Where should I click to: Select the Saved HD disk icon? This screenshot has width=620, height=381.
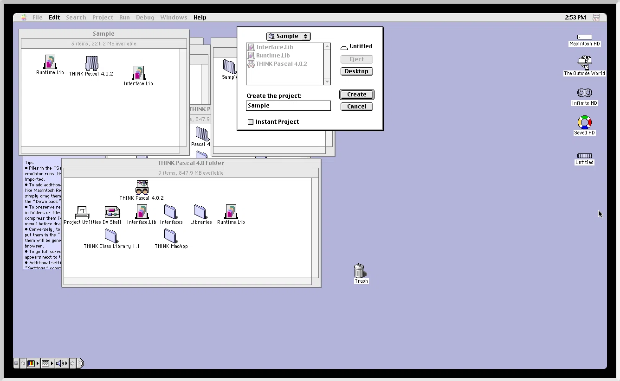[584, 123]
